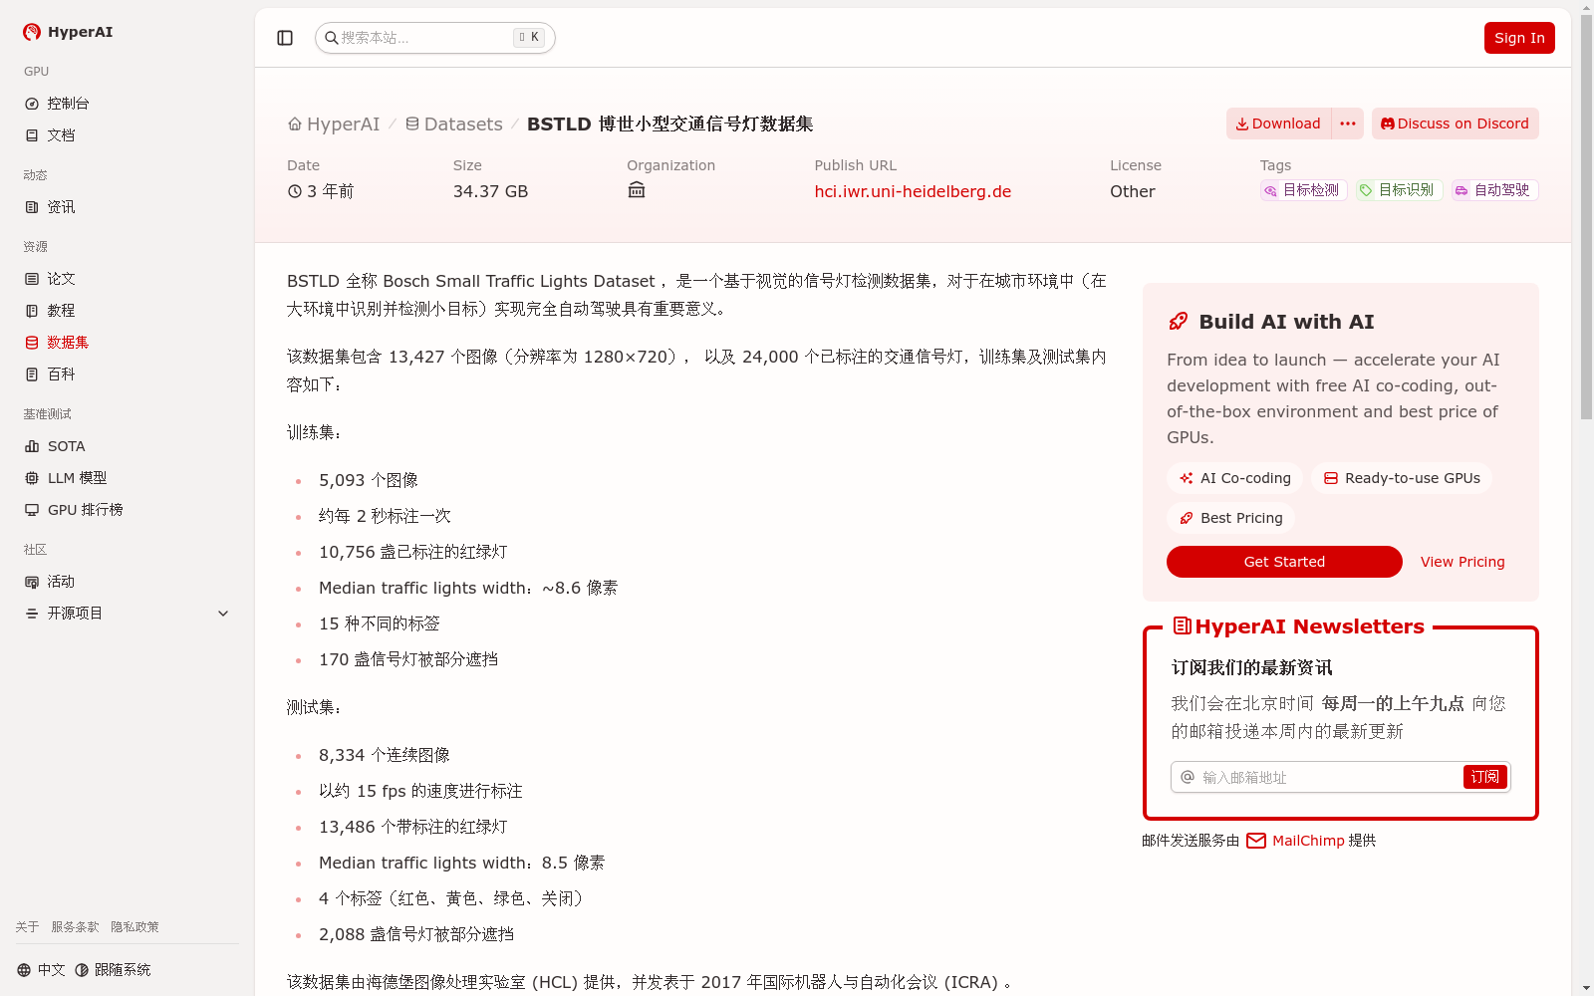Expand the 开源项目 chevron
Viewport: 1594px width, 996px height.
click(x=223, y=614)
